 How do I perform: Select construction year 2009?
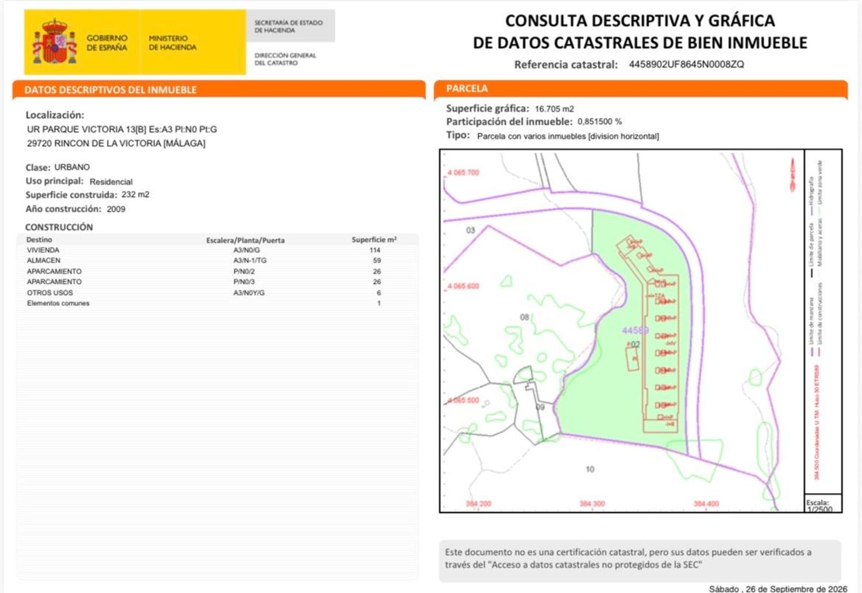(116, 209)
